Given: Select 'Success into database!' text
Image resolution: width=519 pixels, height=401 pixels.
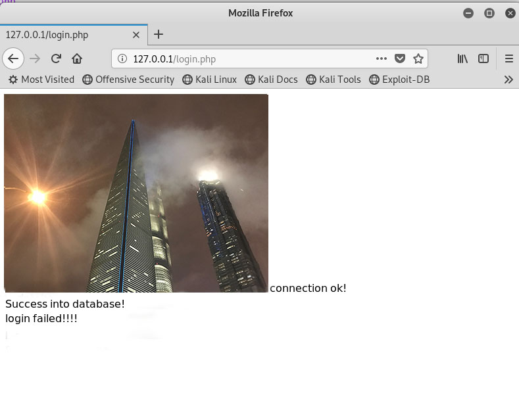Looking at the screenshot, I should 65,304.
